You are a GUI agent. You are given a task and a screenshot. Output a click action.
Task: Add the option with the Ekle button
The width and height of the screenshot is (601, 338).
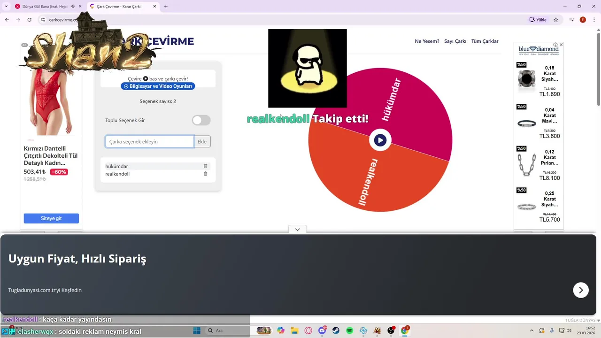coord(202,141)
